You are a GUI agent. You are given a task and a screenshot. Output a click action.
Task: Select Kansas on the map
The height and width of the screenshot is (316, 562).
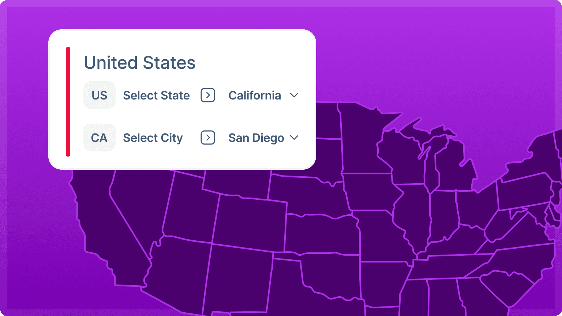(x=322, y=234)
